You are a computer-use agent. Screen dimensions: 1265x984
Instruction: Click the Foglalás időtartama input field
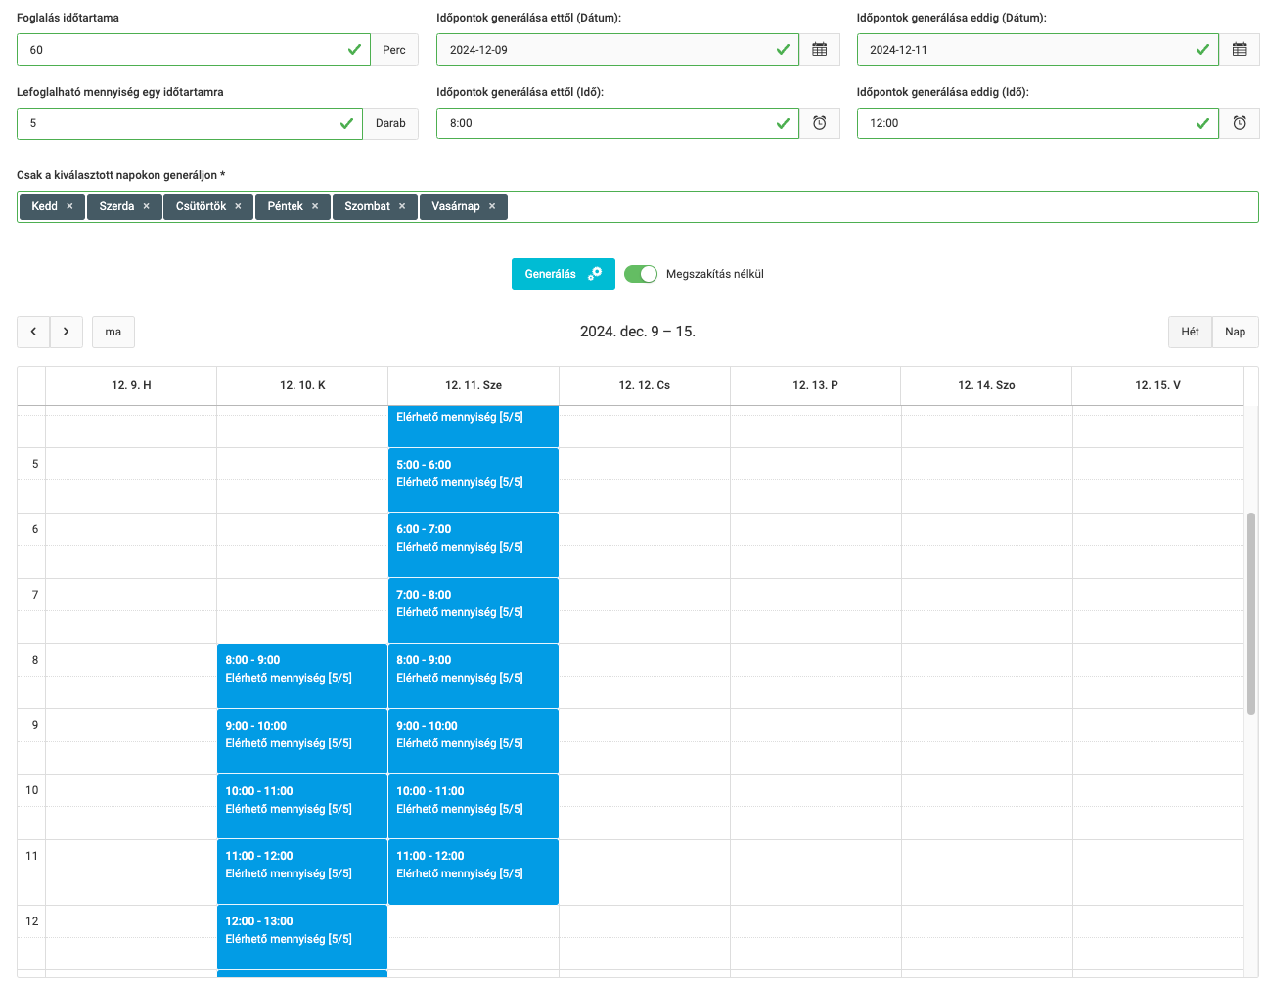[181, 50]
